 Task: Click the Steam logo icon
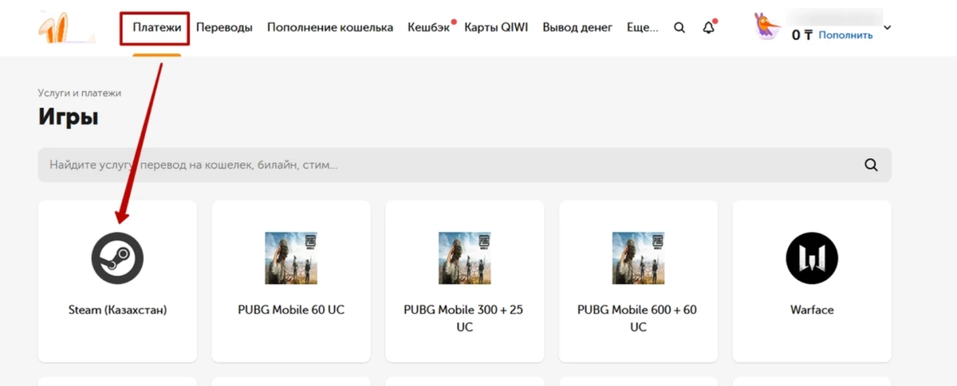click(117, 258)
